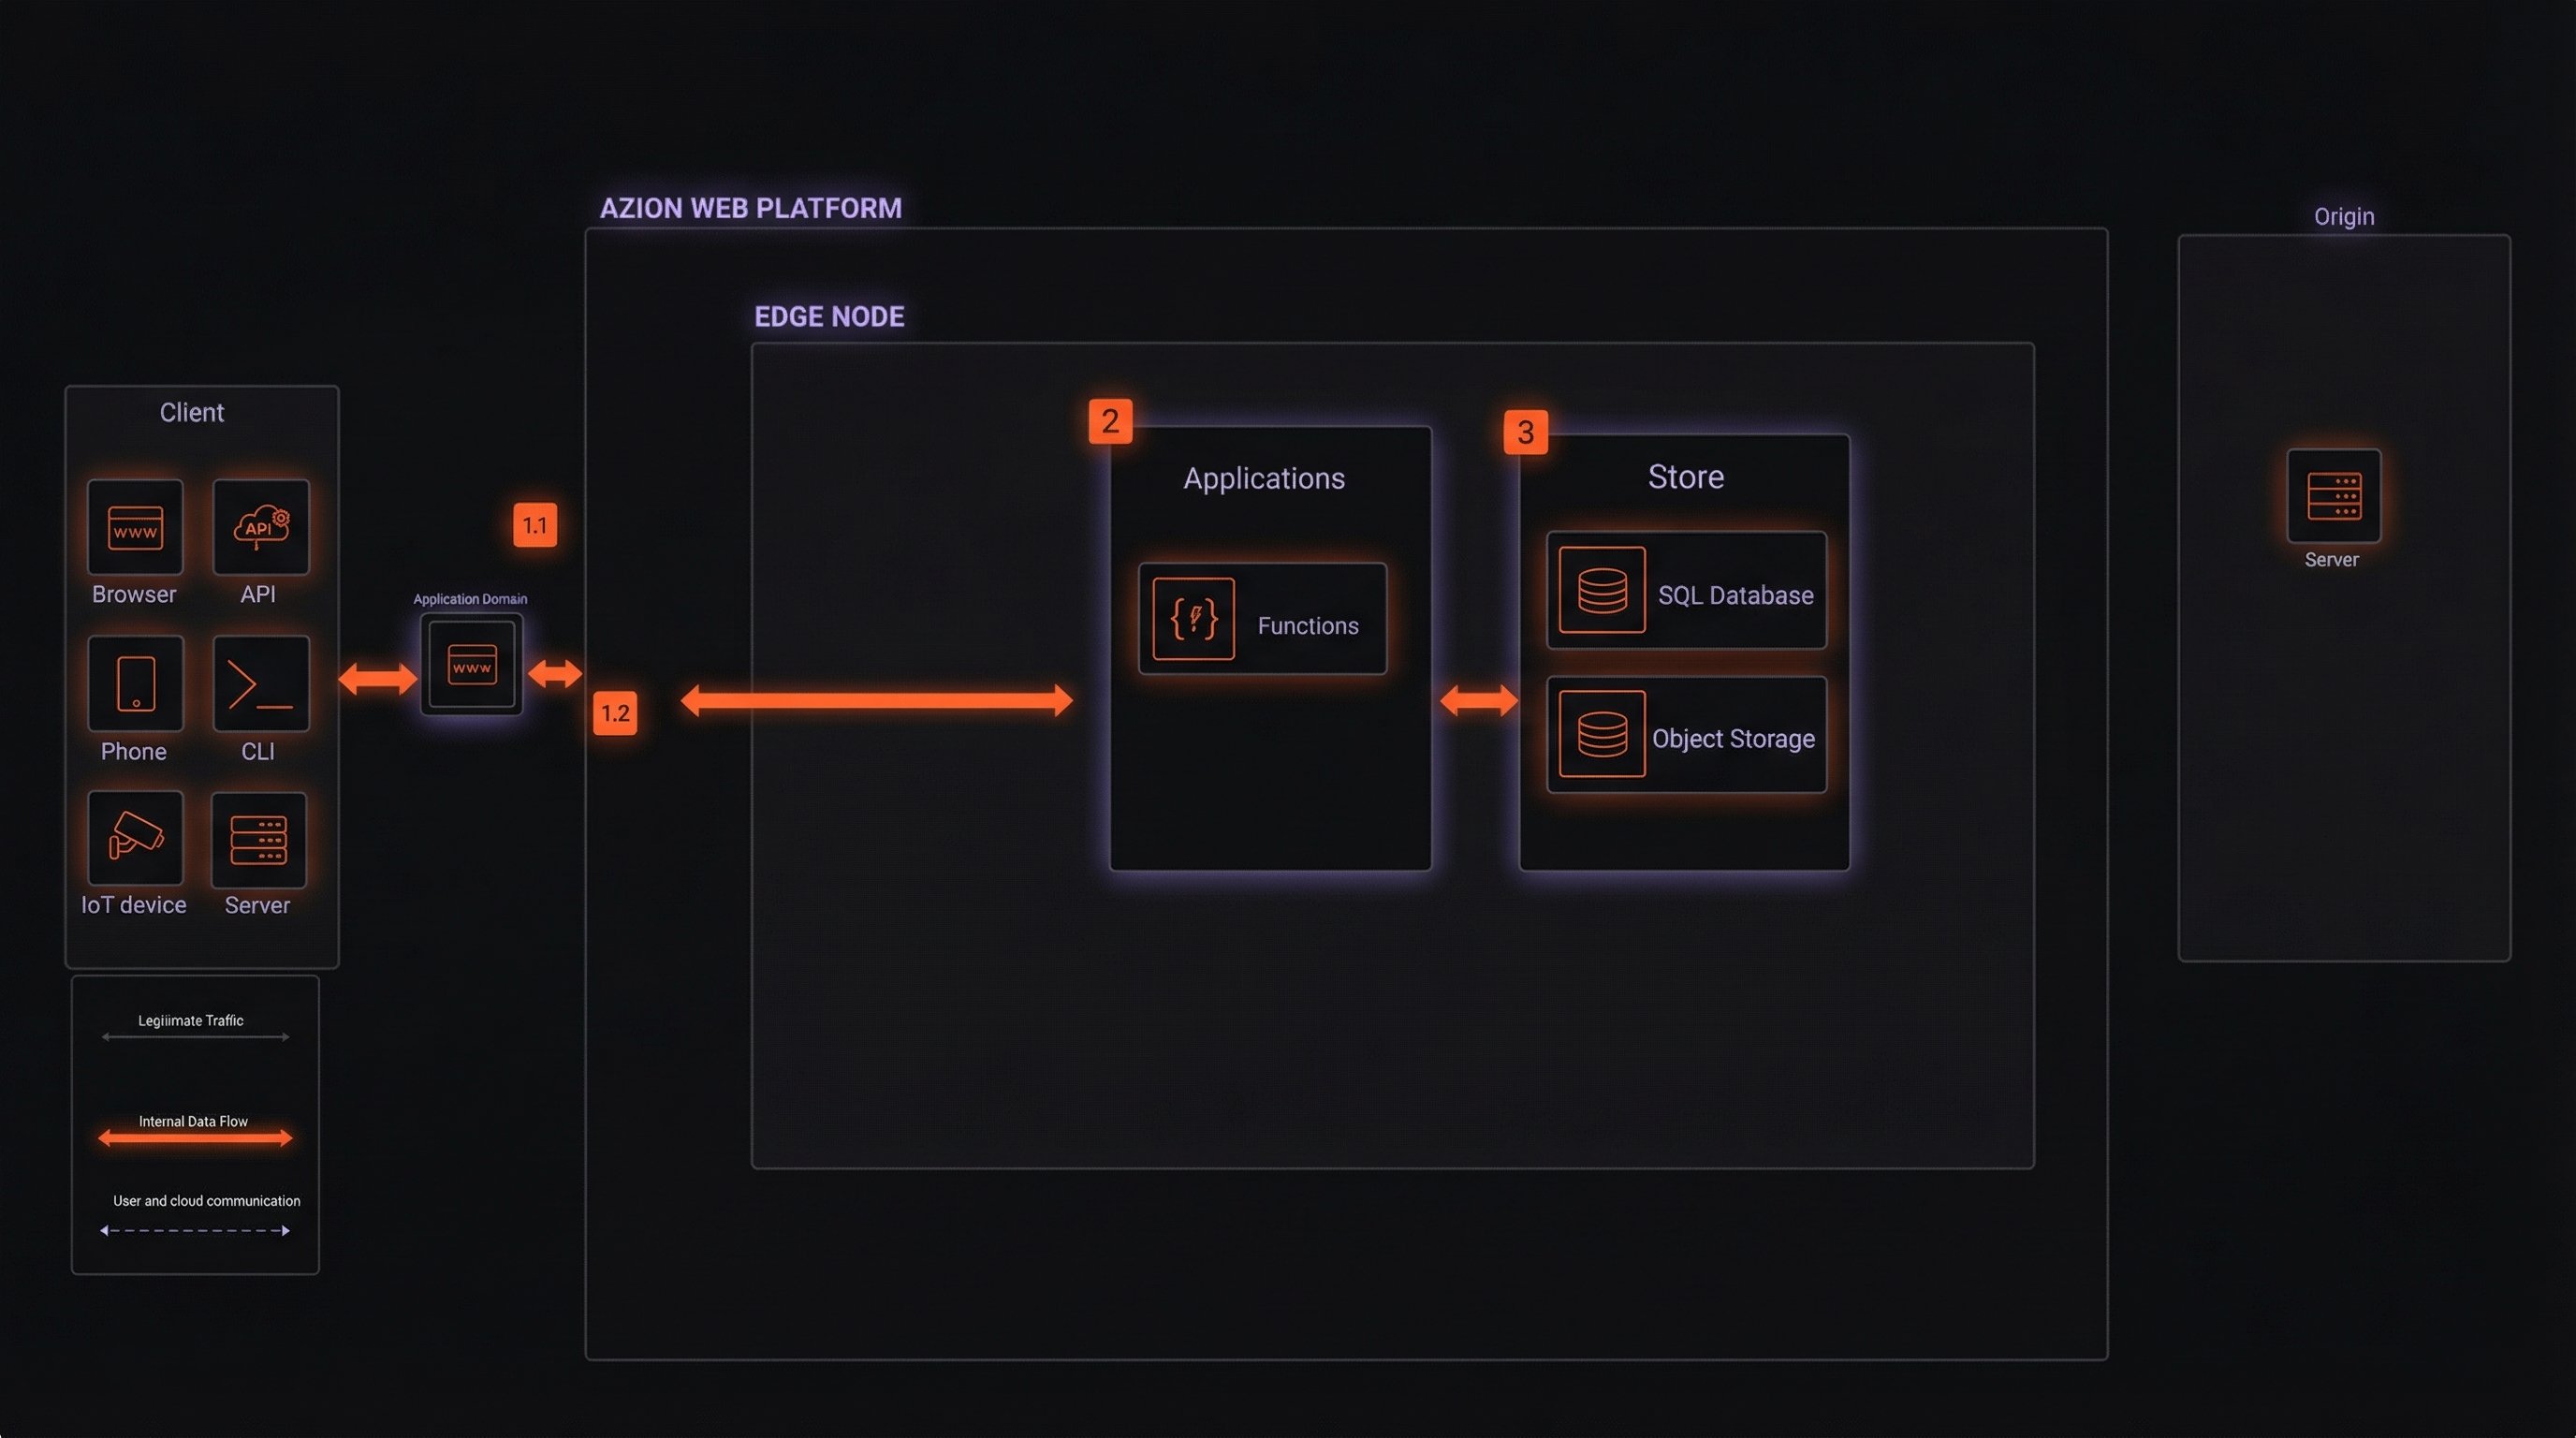2576x1438 pixels.
Task: Click the Server icon in Client panel
Action: pos(259,840)
